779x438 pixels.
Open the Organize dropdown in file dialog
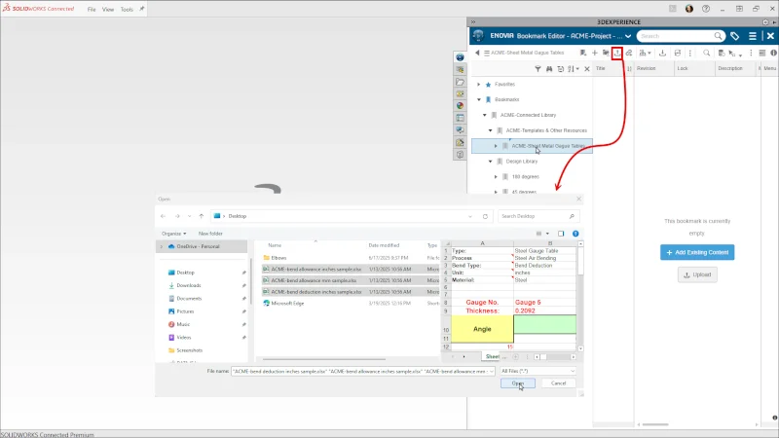pos(174,234)
